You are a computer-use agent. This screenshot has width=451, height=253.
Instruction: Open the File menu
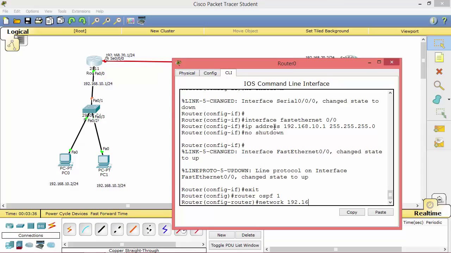coord(5,11)
